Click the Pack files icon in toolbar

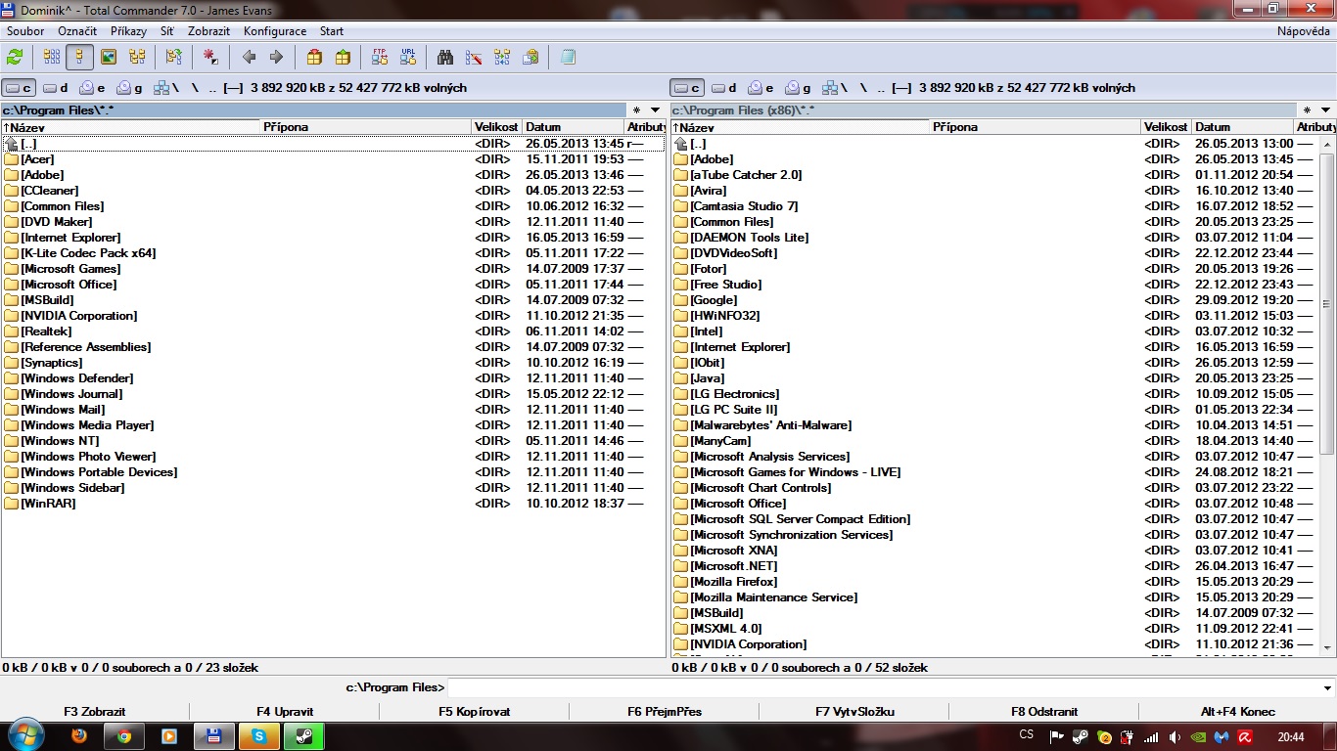314,57
